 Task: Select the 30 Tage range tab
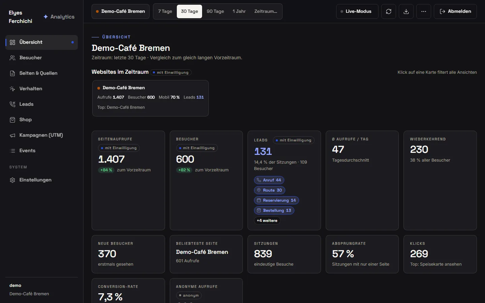click(189, 11)
